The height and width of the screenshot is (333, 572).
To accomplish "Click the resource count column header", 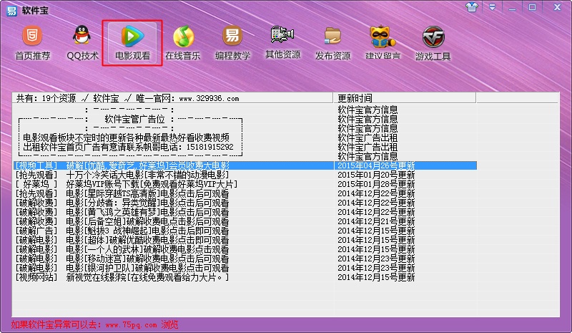I will [x=173, y=98].
